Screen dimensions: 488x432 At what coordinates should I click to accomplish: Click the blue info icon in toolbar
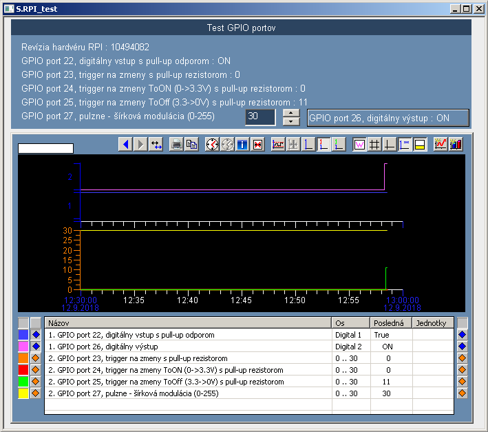(x=242, y=144)
